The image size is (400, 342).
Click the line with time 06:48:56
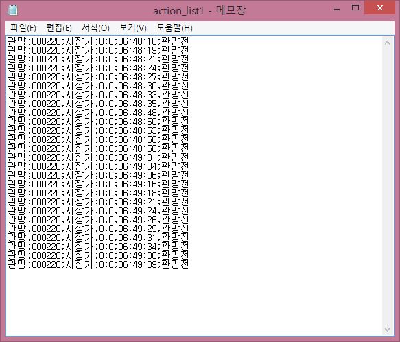click(x=98, y=139)
